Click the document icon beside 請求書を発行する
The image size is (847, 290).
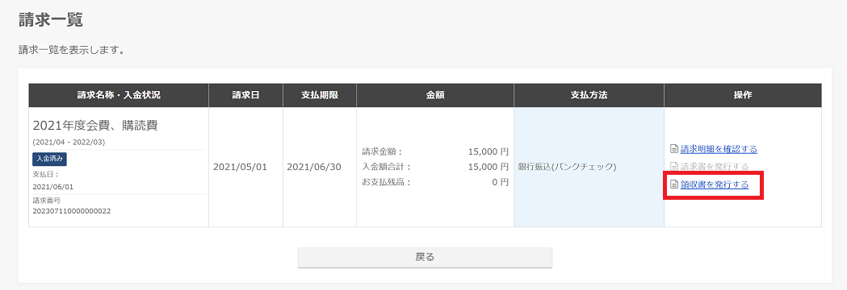[x=673, y=167]
